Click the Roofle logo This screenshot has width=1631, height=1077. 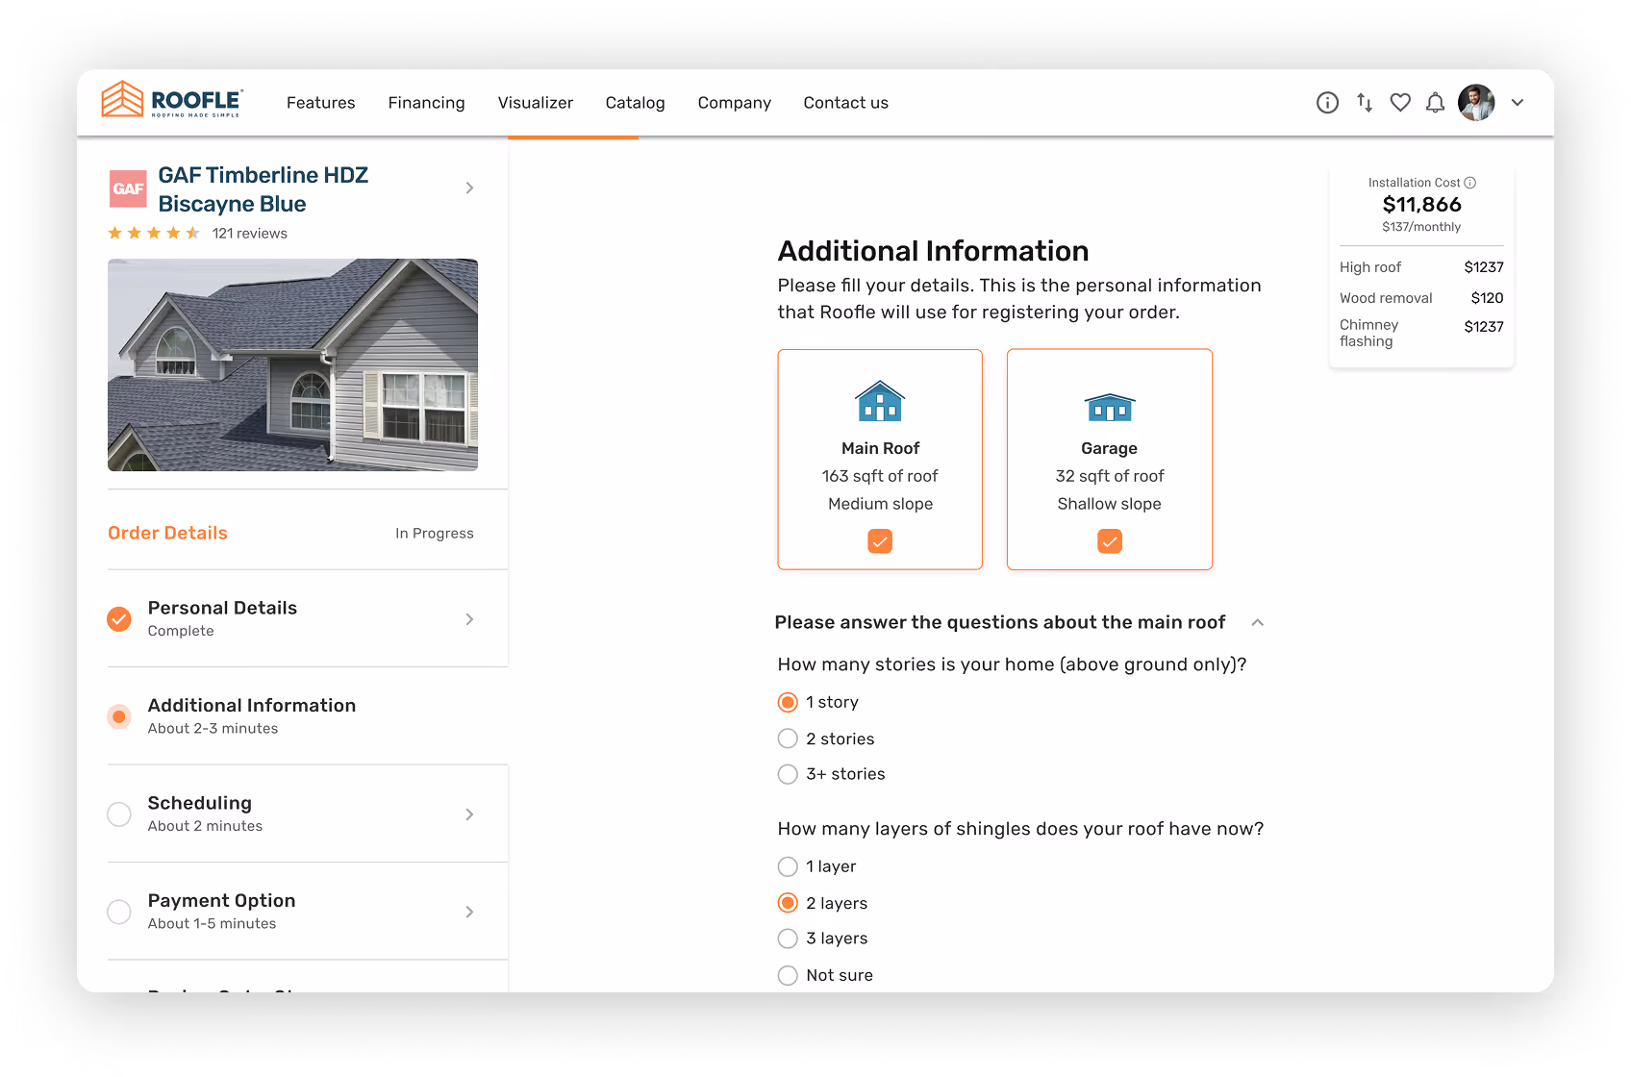point(172,100)
